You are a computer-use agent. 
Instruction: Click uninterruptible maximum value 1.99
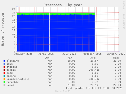point(118,79)
